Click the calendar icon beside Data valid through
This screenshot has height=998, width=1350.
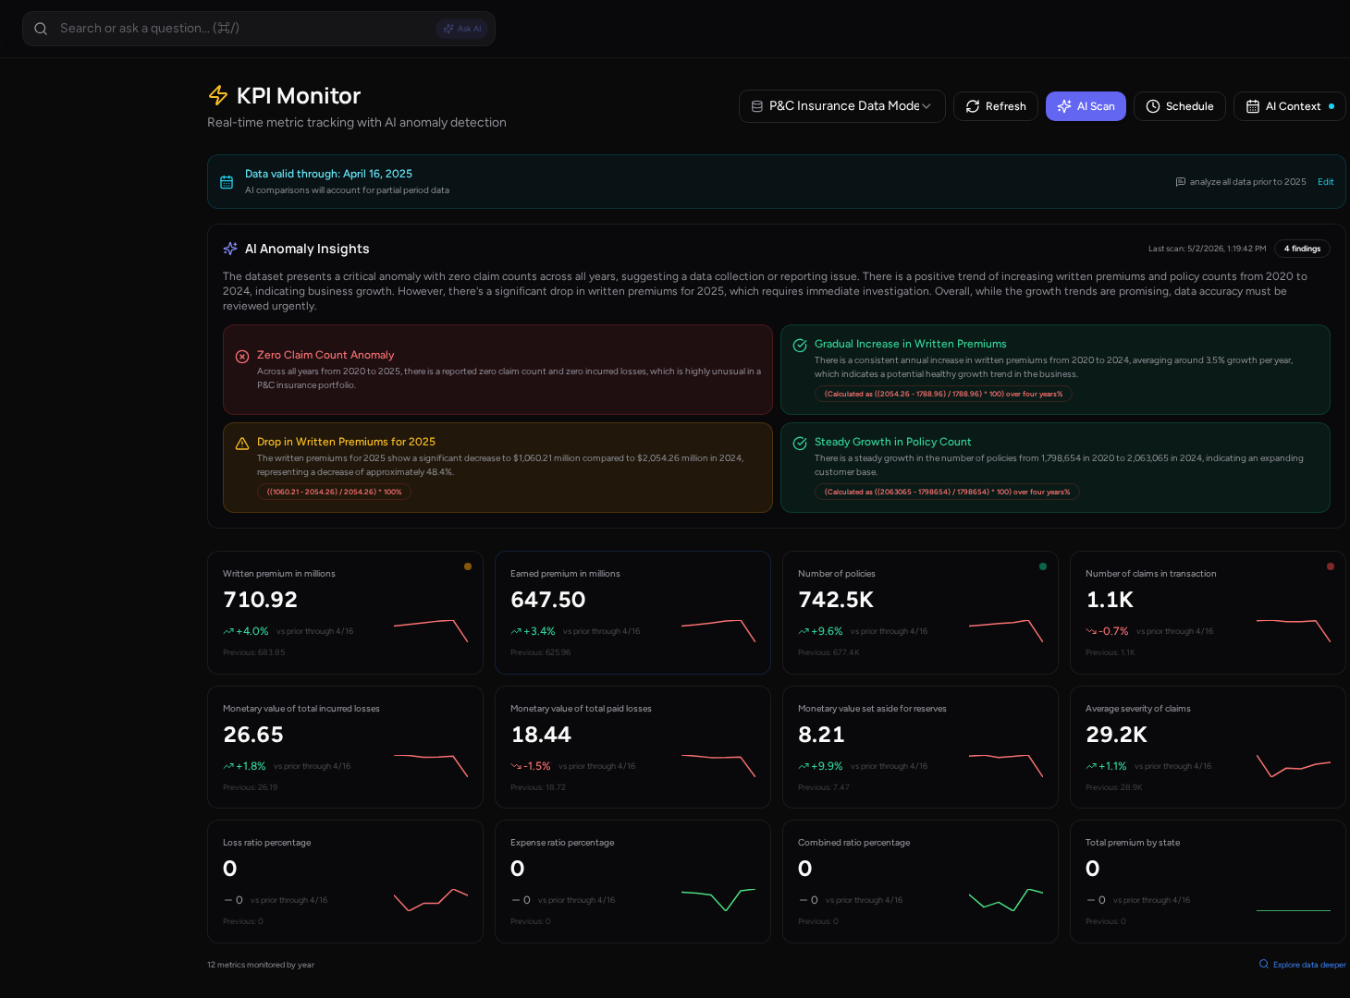(x=227, y=182)
